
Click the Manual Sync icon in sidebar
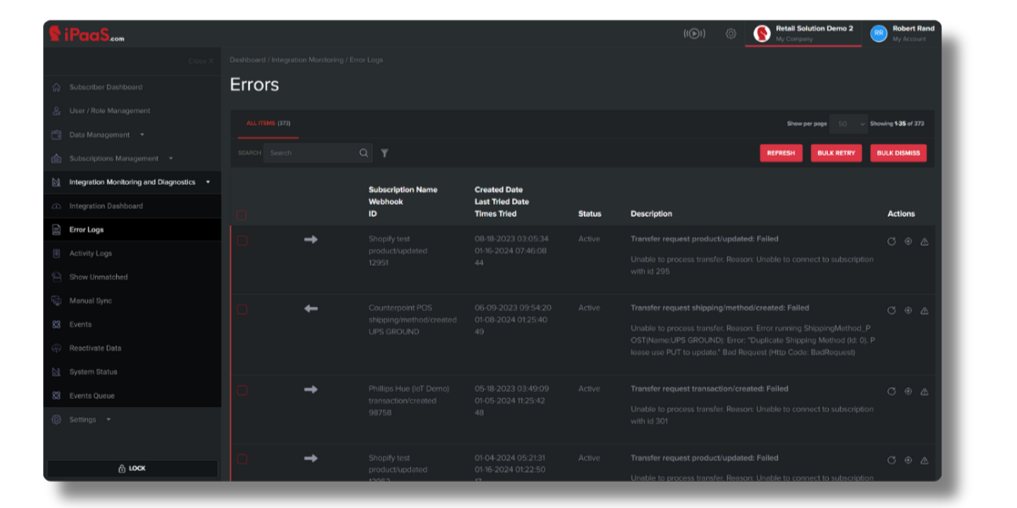(56, 301)
